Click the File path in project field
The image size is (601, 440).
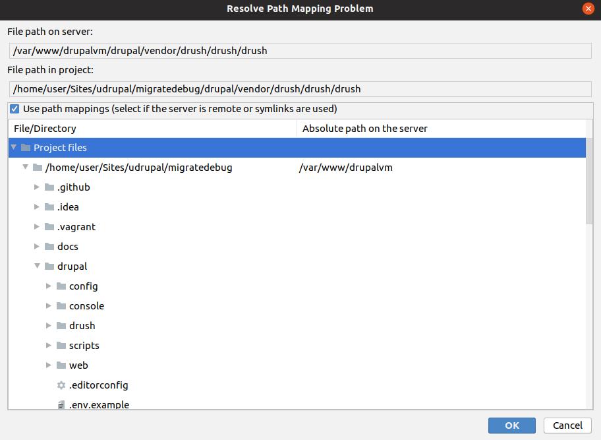coord(300,89)
